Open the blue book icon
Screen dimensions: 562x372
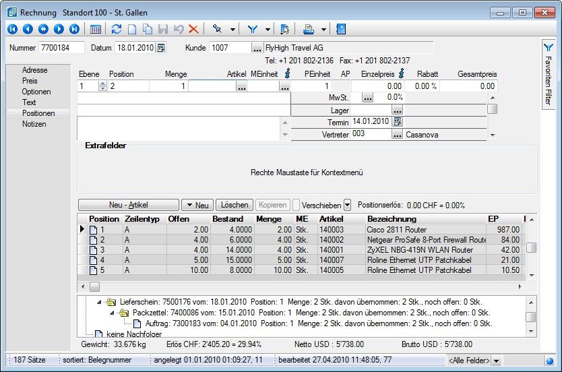pyautogui.click(x=341, y=29)
